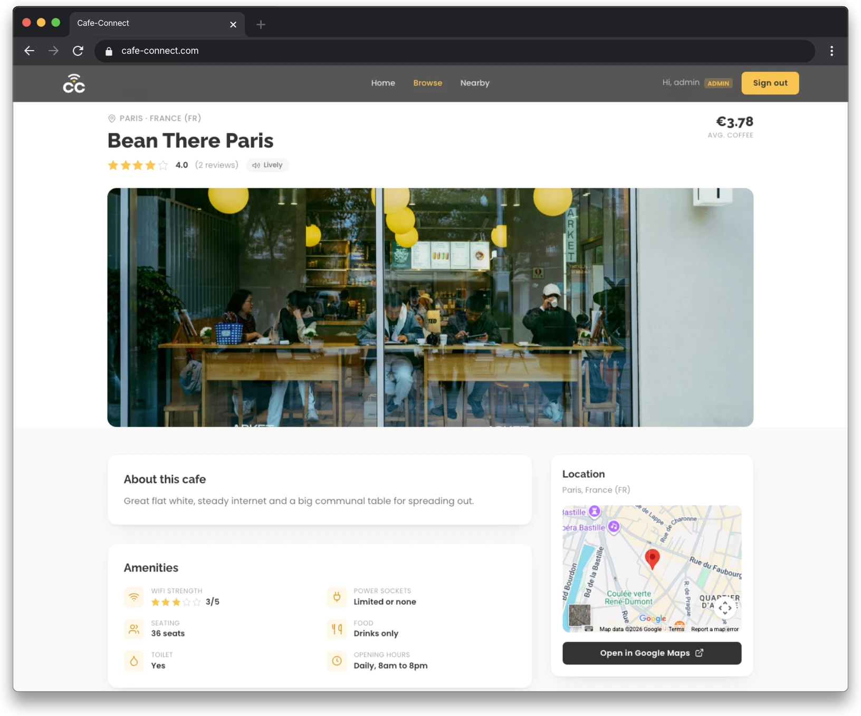Image resolution: width=861 pixels, height=716 pixels.
Task: Click the opening hours clock icon
Action: point(337,661)
